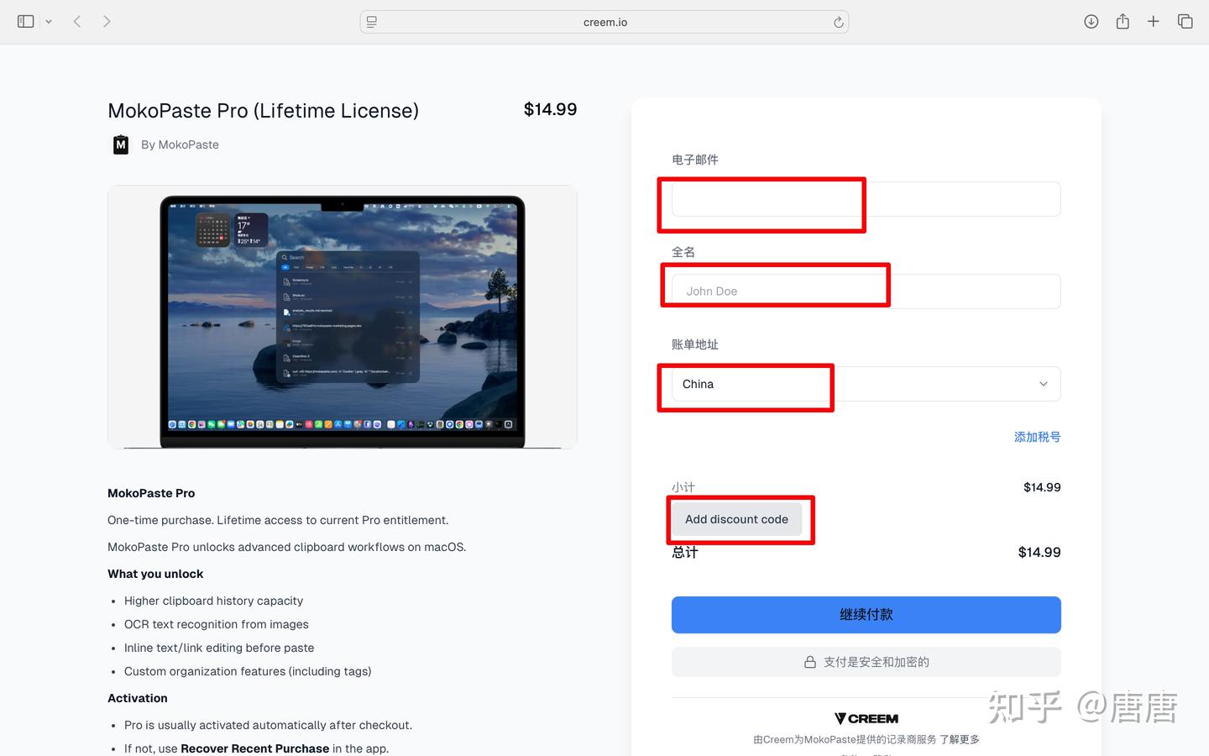Click the 小计 amount $14.99
Screen dimensions: 1209x756
pos(1042,487)
